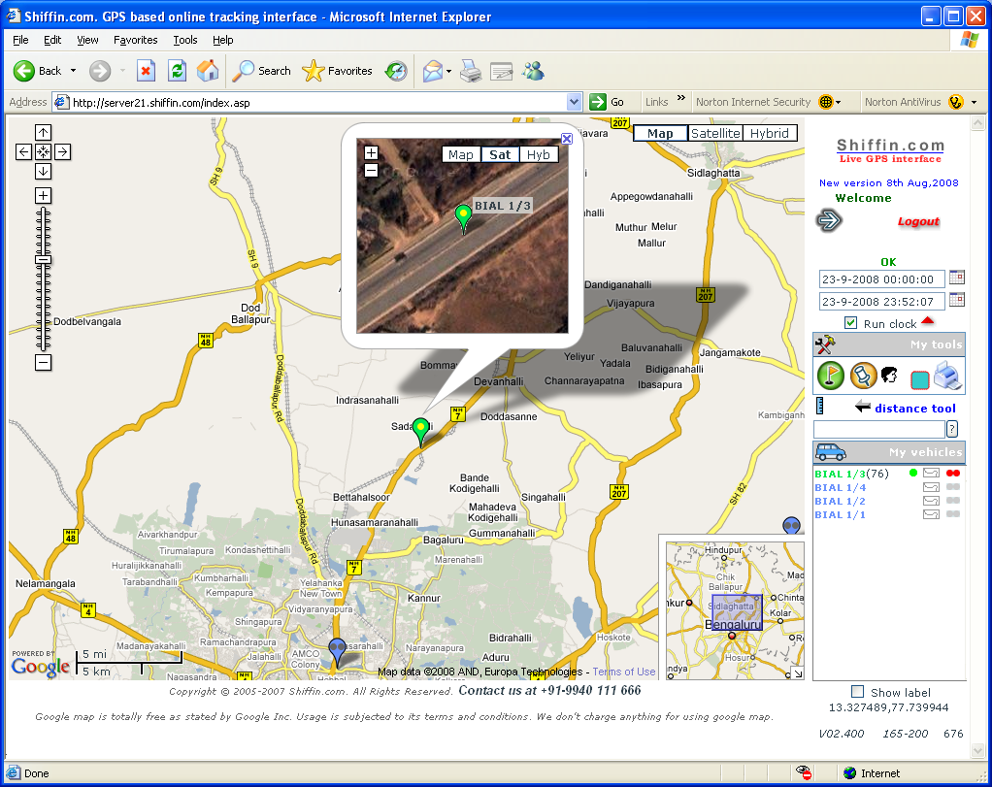Click the Internet Explorer Refresh icon
The width and height of the screenshot is (992, 787).
[x=177, y=71]
